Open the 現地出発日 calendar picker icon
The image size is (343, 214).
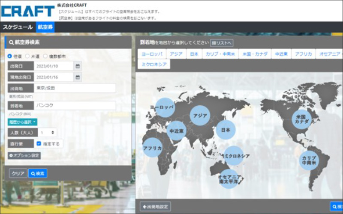(x=78, y=77)
